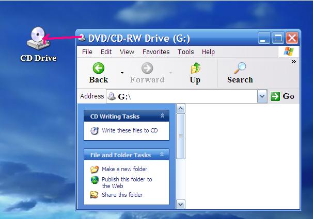
Task: Click Share this folder link
Action: [x=122, y=195]
